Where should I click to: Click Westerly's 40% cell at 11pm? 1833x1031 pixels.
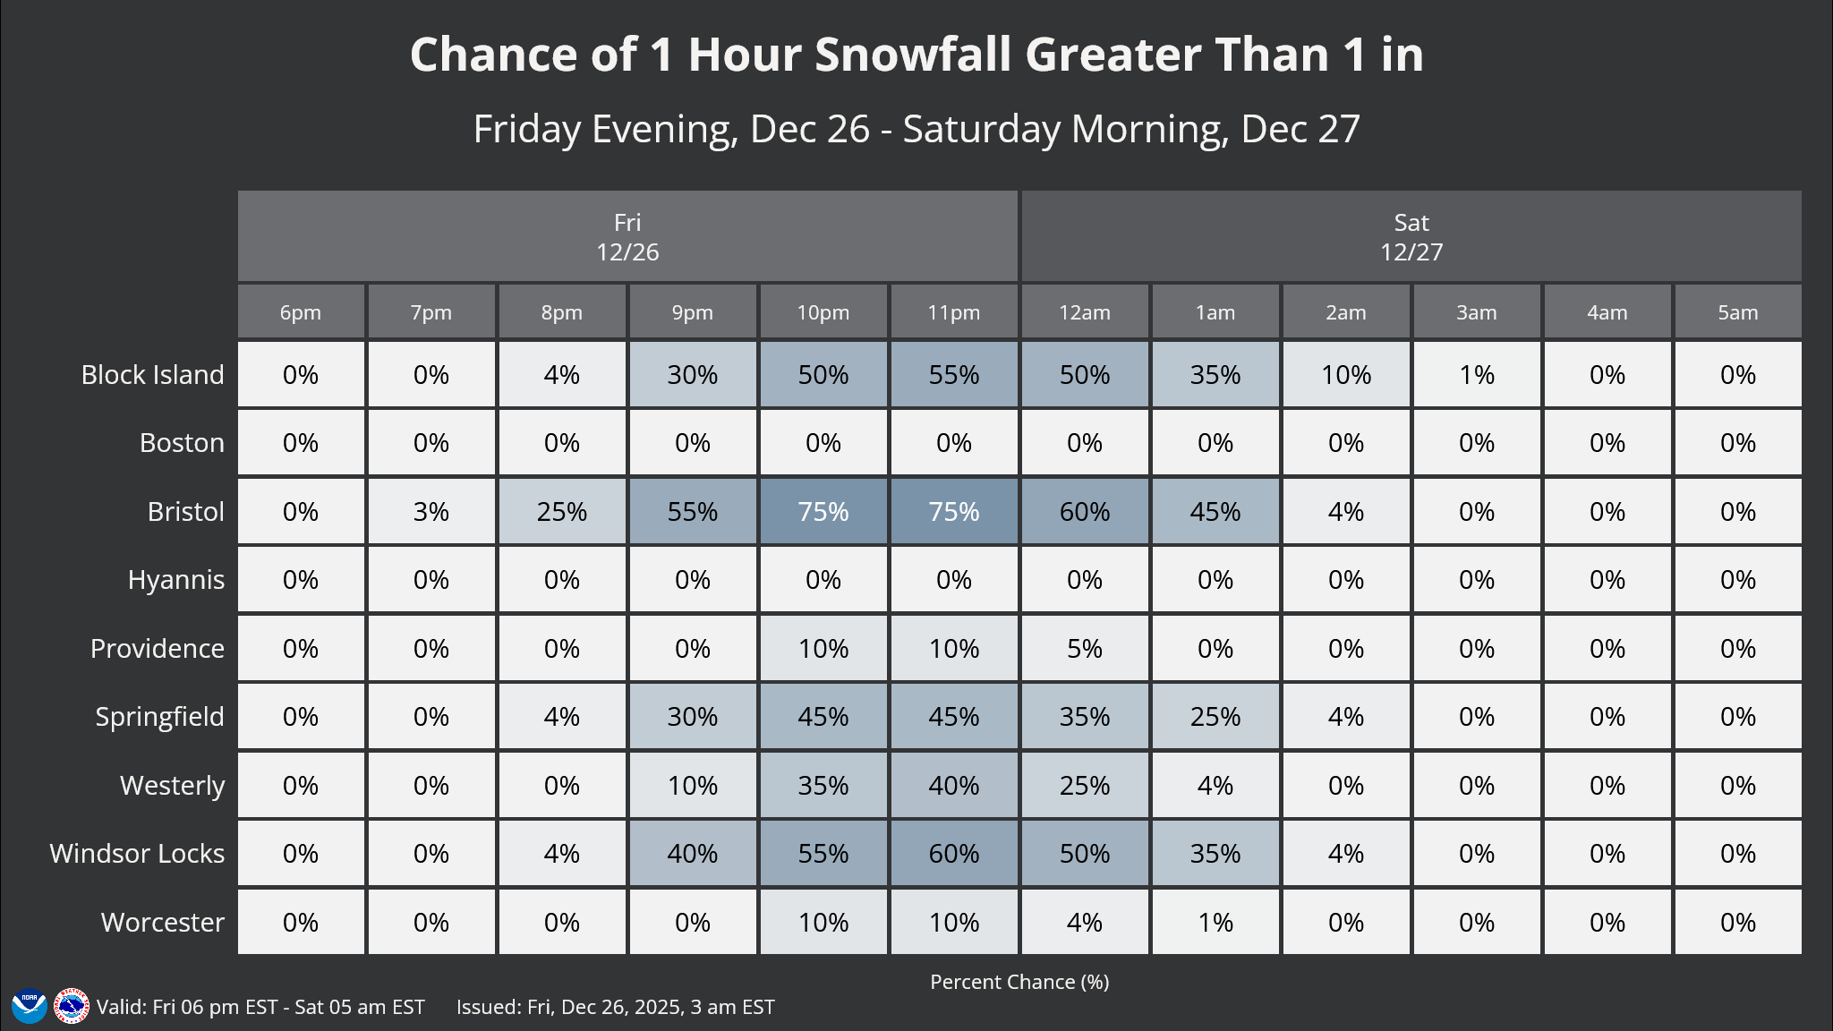954,785
